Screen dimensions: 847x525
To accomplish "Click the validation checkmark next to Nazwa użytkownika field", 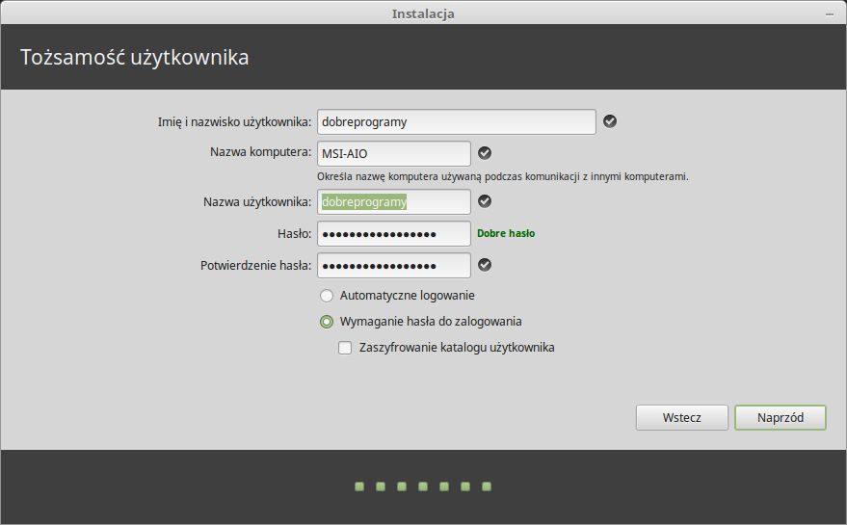I will tap(485, 201).
